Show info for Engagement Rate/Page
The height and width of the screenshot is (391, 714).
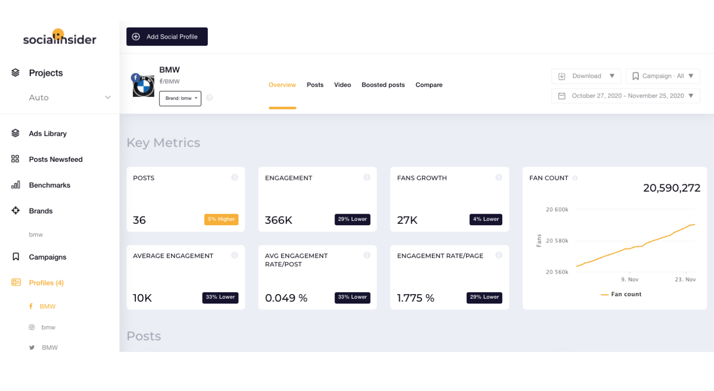[499, 255]
